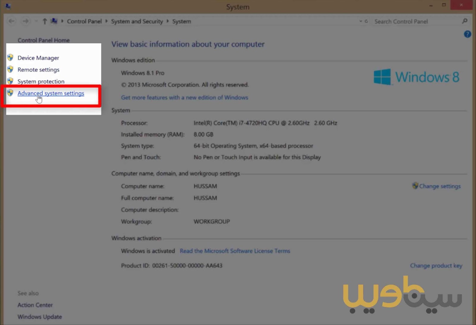The height and width of the screenshot is (325, 476).
Task: Open Windows Update under See also
Action: [40, 317]
